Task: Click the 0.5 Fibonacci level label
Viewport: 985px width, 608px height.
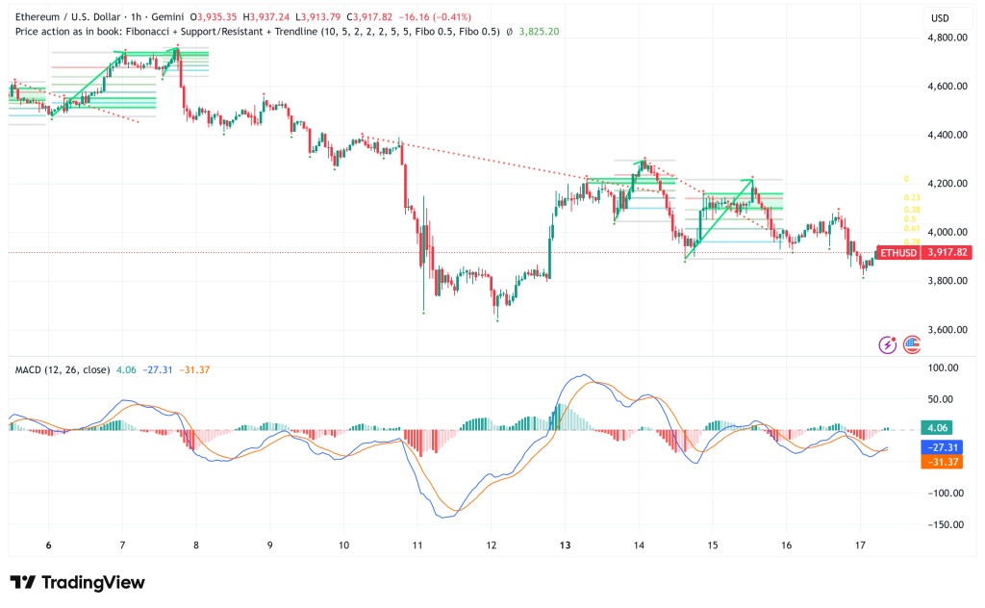Action: (910, 219)
